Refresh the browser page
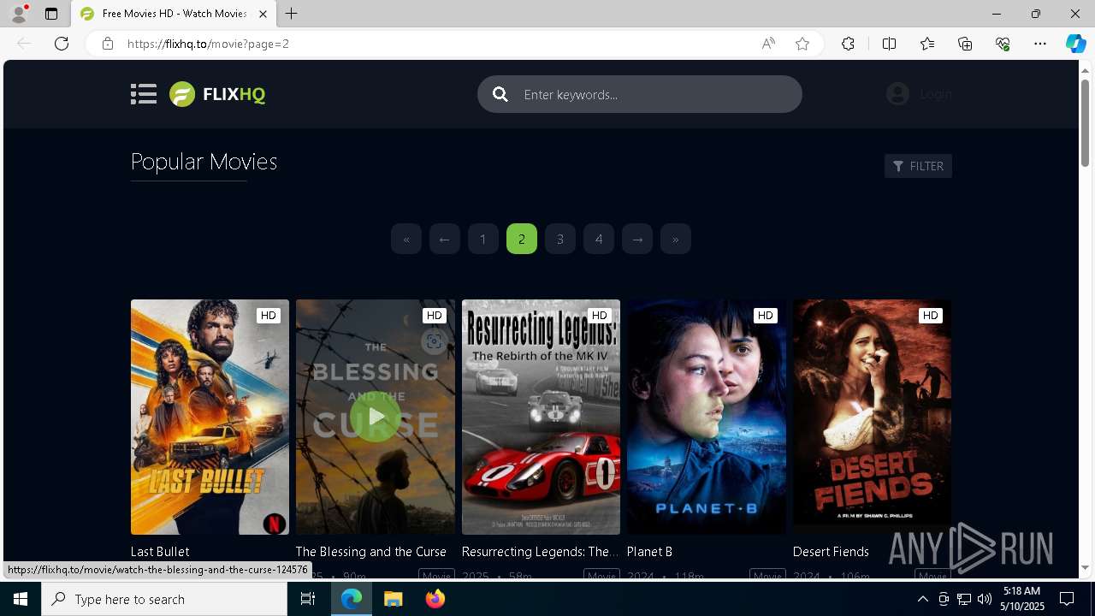1095x616 pixels. 62,44
